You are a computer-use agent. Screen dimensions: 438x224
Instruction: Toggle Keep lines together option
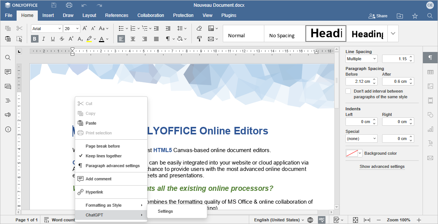[x=103, y=156]
